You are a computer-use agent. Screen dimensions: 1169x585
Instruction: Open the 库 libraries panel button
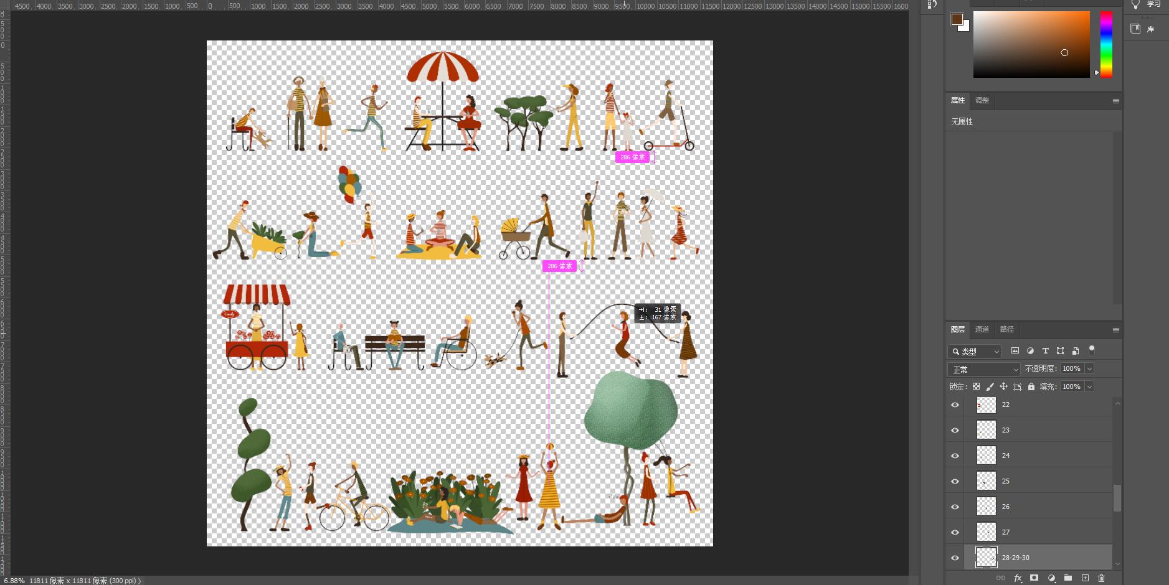1143,29
